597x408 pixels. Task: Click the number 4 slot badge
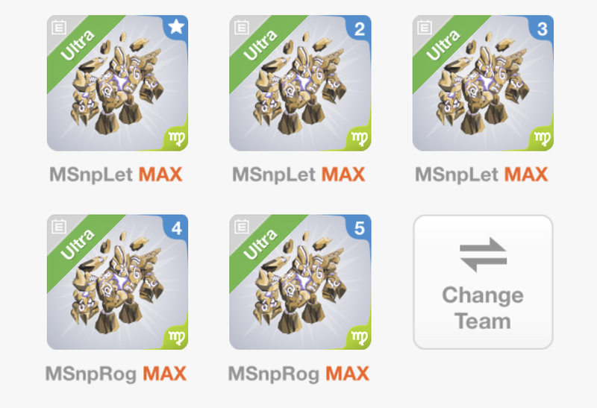[176, 228]
